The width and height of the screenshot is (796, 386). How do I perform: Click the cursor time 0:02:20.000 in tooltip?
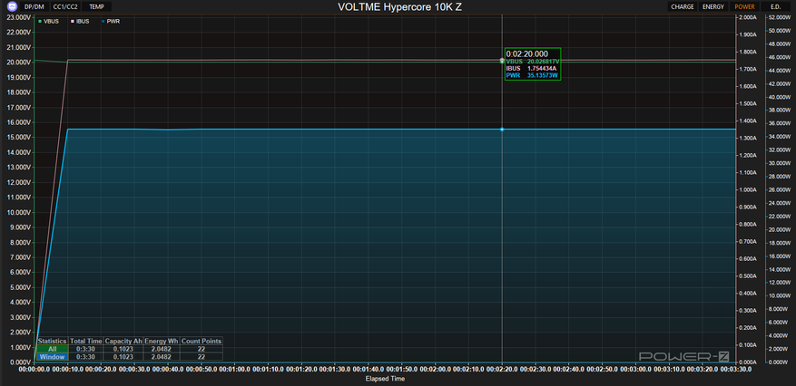(x=527, y=53)
